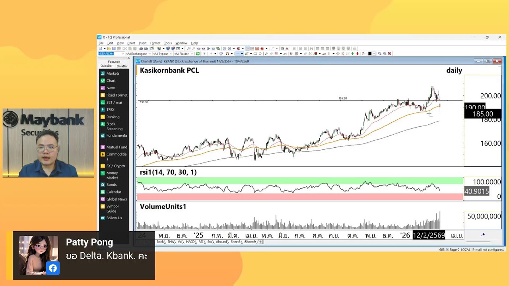Click the 12/2/2569 date marker on the time axis

point(429,235)
